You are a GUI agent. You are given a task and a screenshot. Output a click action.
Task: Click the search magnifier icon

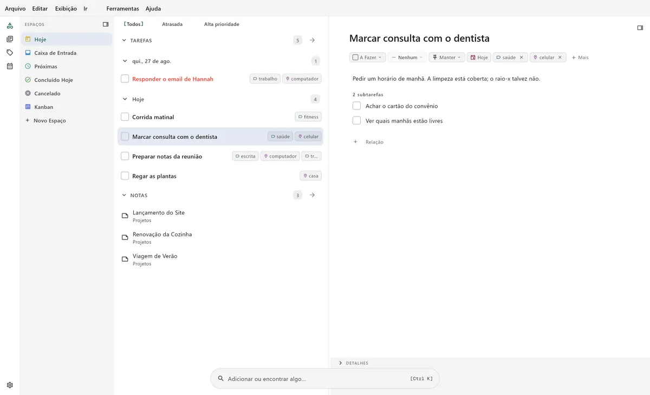click(220, 379)
